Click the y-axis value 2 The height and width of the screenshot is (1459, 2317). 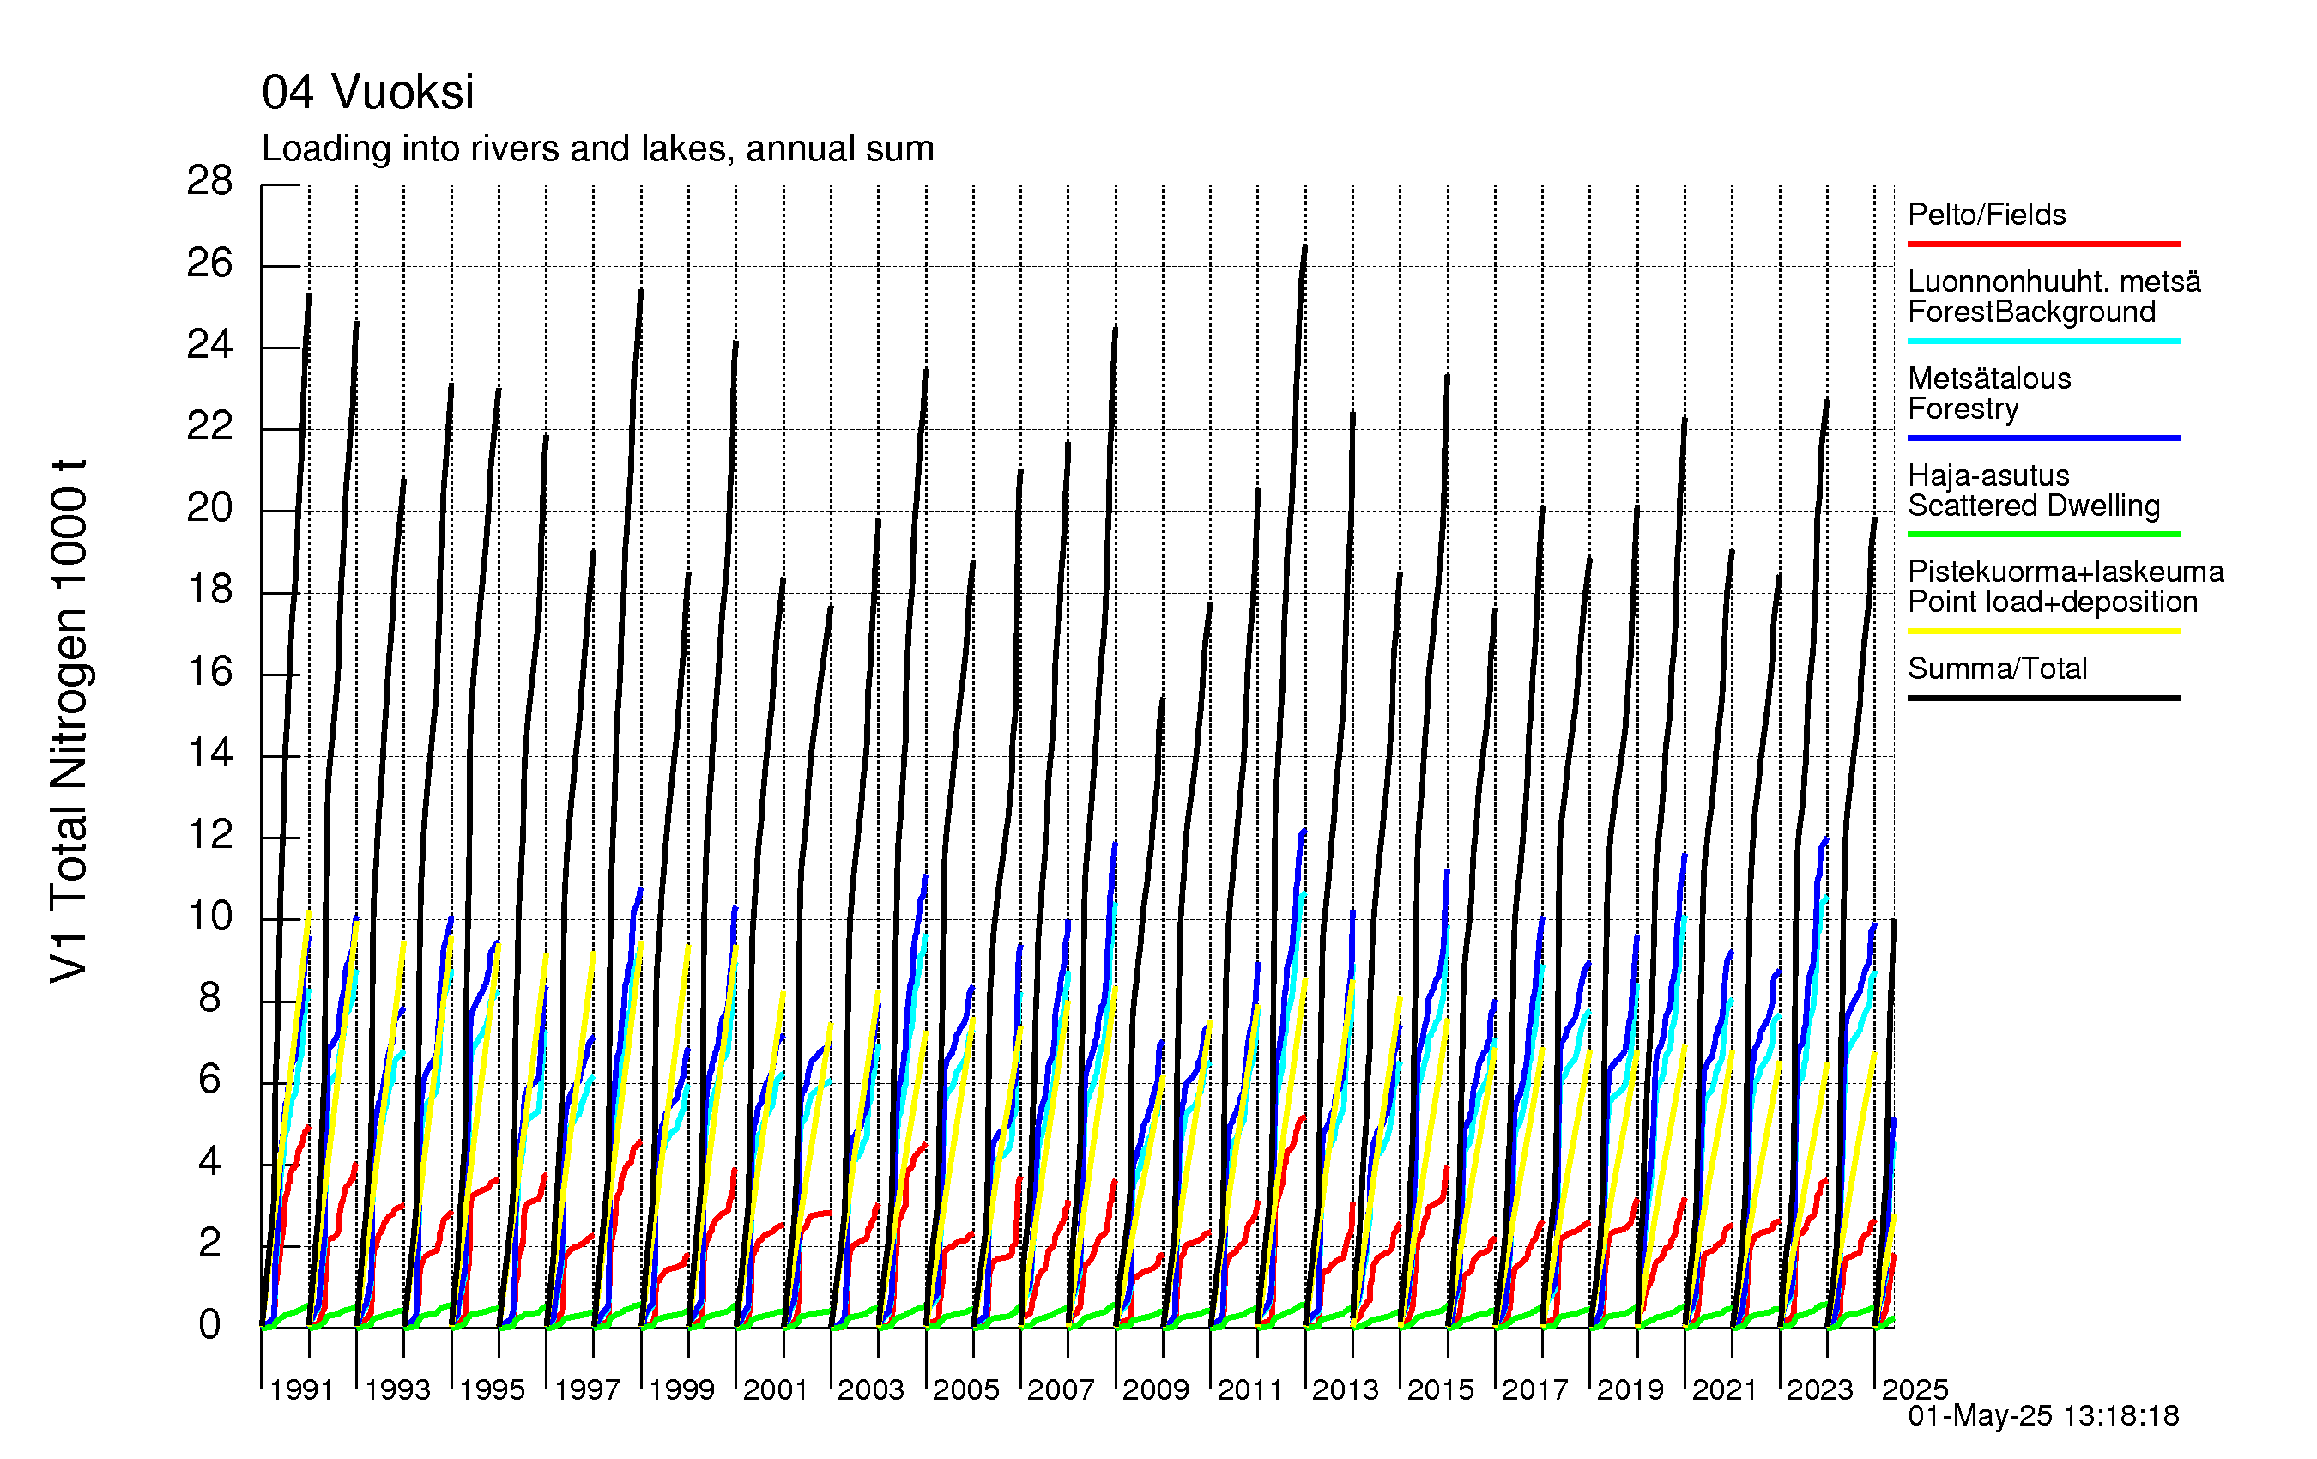coord(209,1244)
